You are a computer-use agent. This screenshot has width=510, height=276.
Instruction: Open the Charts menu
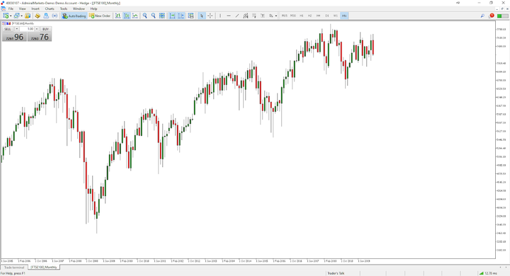coord(50,8)
